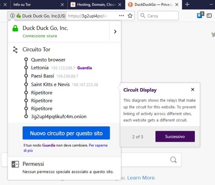Click the Permessi permissions icon

15,164
